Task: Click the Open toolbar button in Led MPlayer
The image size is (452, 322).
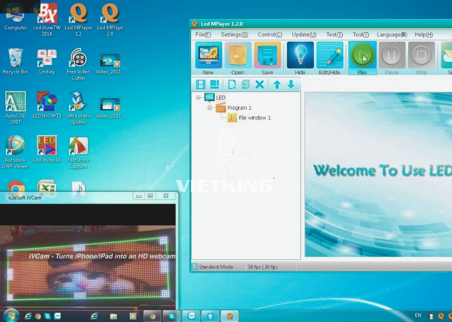Action: [238, 58]
